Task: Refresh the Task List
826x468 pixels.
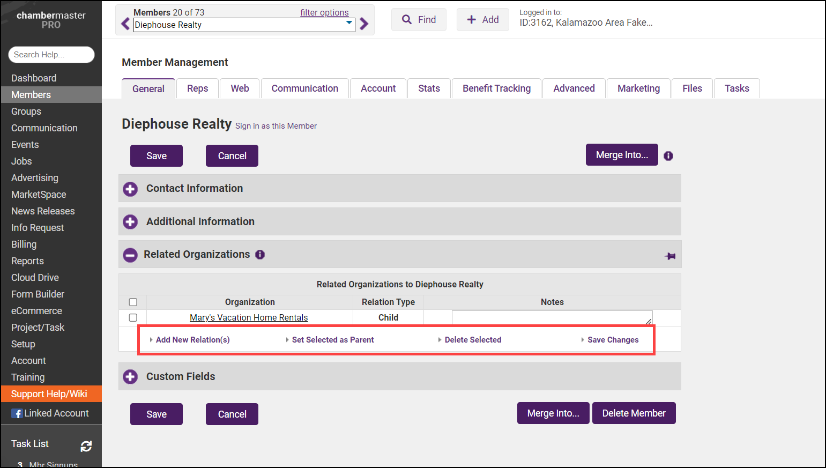Action: [x=86, y=446]
